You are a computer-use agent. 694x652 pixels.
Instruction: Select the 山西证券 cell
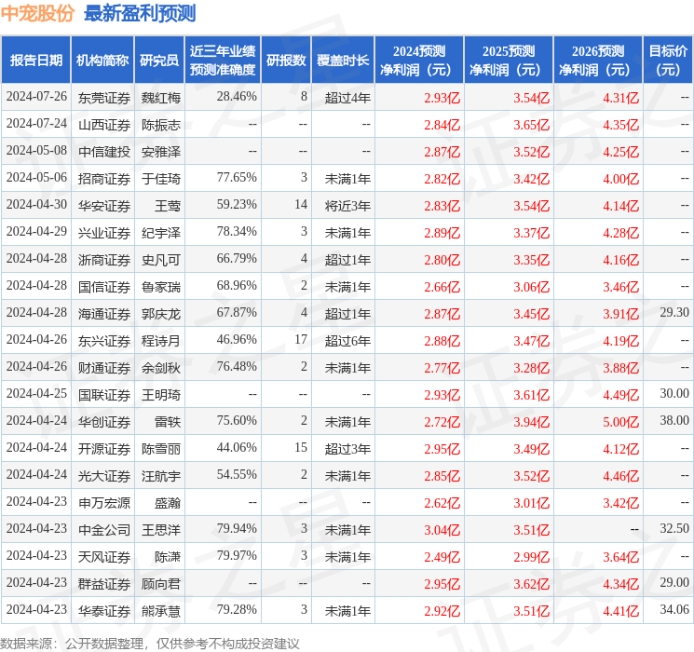tap(104, 125)
